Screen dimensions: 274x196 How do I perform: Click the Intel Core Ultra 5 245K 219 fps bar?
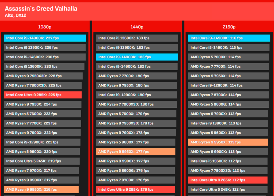41,161
